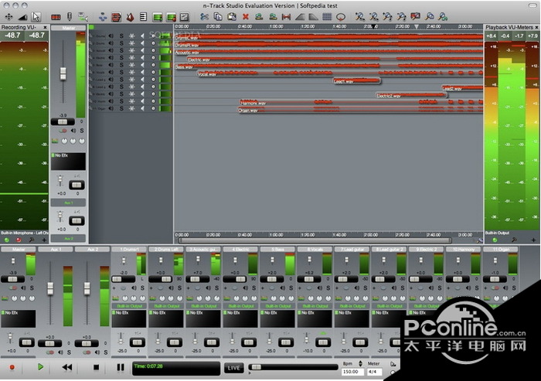The width and height of the screenshot is (541, 381).
Task: Open No Efx effects box on 6 Vocals channel
Action: click(315, 318)
